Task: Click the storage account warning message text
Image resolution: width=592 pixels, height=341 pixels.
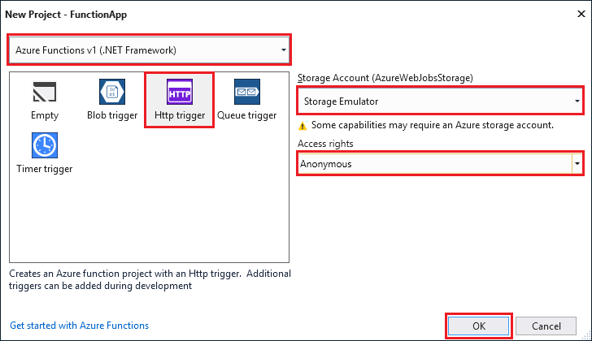Action: point(433,125)
